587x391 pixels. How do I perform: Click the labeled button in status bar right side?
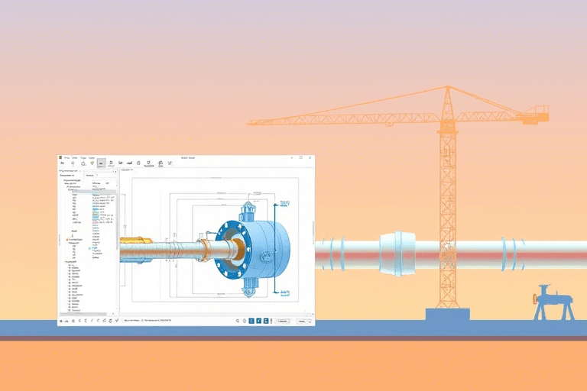point(283,321)
